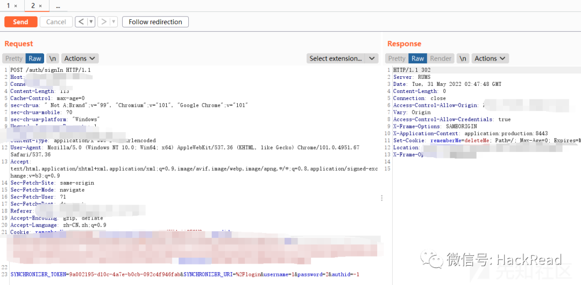
Task: Click the User-Agent header line
Action: coord(185,151)
